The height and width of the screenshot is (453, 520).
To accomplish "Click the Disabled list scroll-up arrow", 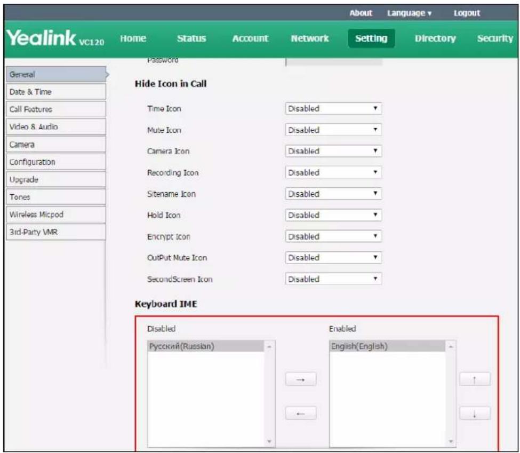I will pos(269,347).
